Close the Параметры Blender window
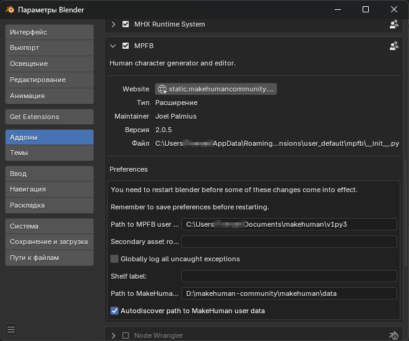The image size is (409, 341). [394, 10]
